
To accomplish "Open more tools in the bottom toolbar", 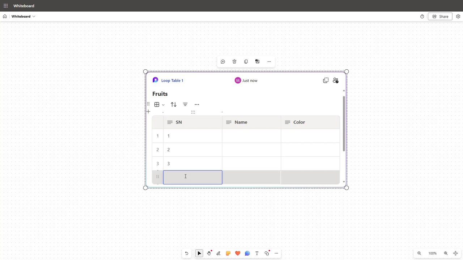I will coord(276,253).
